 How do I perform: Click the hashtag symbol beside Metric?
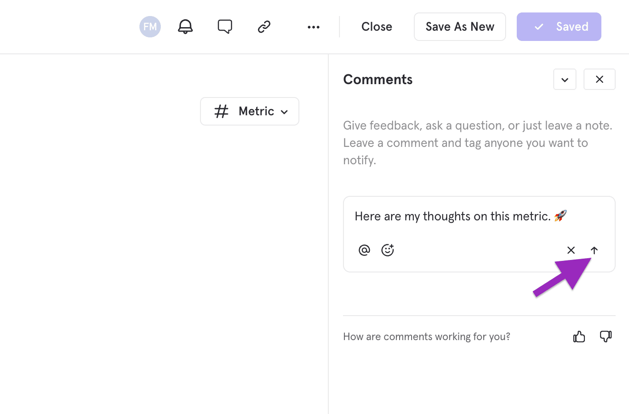click(x=221, y=111)
